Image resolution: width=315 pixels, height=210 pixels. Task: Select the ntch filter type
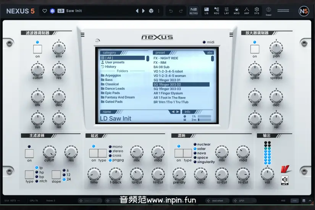point(41,181)
